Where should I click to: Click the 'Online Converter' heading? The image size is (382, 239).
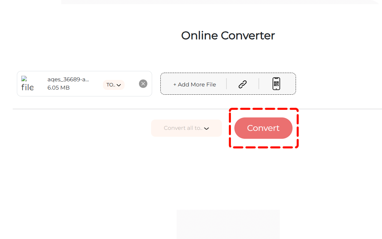(x=228, y=35)
